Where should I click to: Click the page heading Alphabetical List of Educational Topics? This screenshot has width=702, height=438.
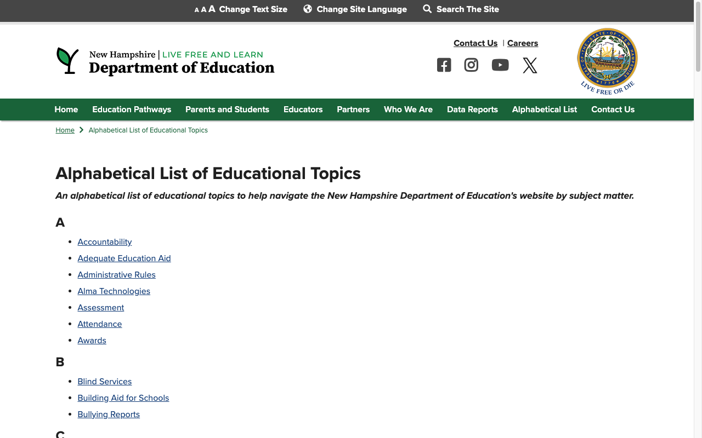pos(208,174)
